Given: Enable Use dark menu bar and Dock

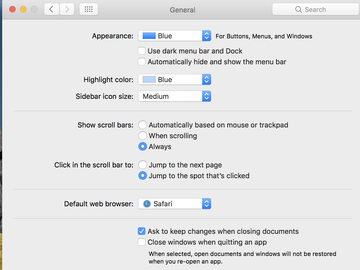Looking at the screenshot, I should click(142, 51).
